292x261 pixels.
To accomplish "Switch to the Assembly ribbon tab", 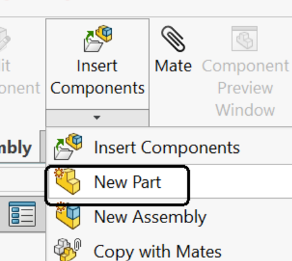I will pos(16,148).
